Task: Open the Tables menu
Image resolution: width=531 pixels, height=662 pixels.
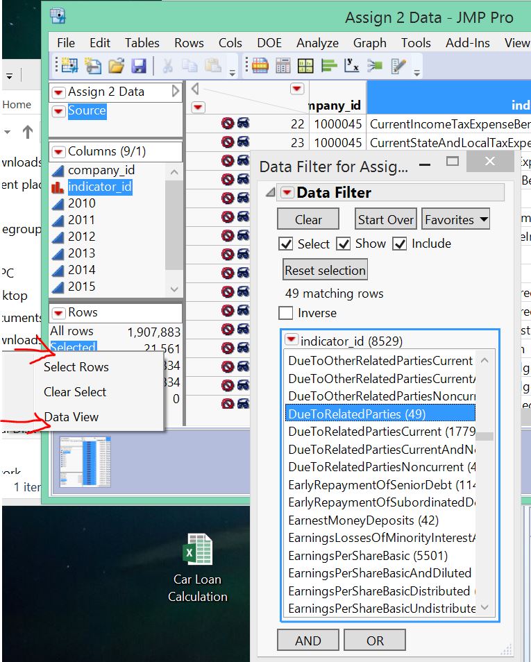Action: coord(142,43)
